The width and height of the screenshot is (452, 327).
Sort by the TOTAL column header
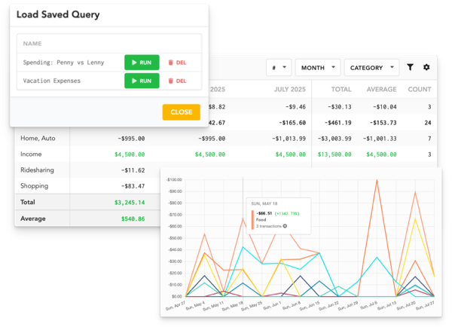[341, 90]
